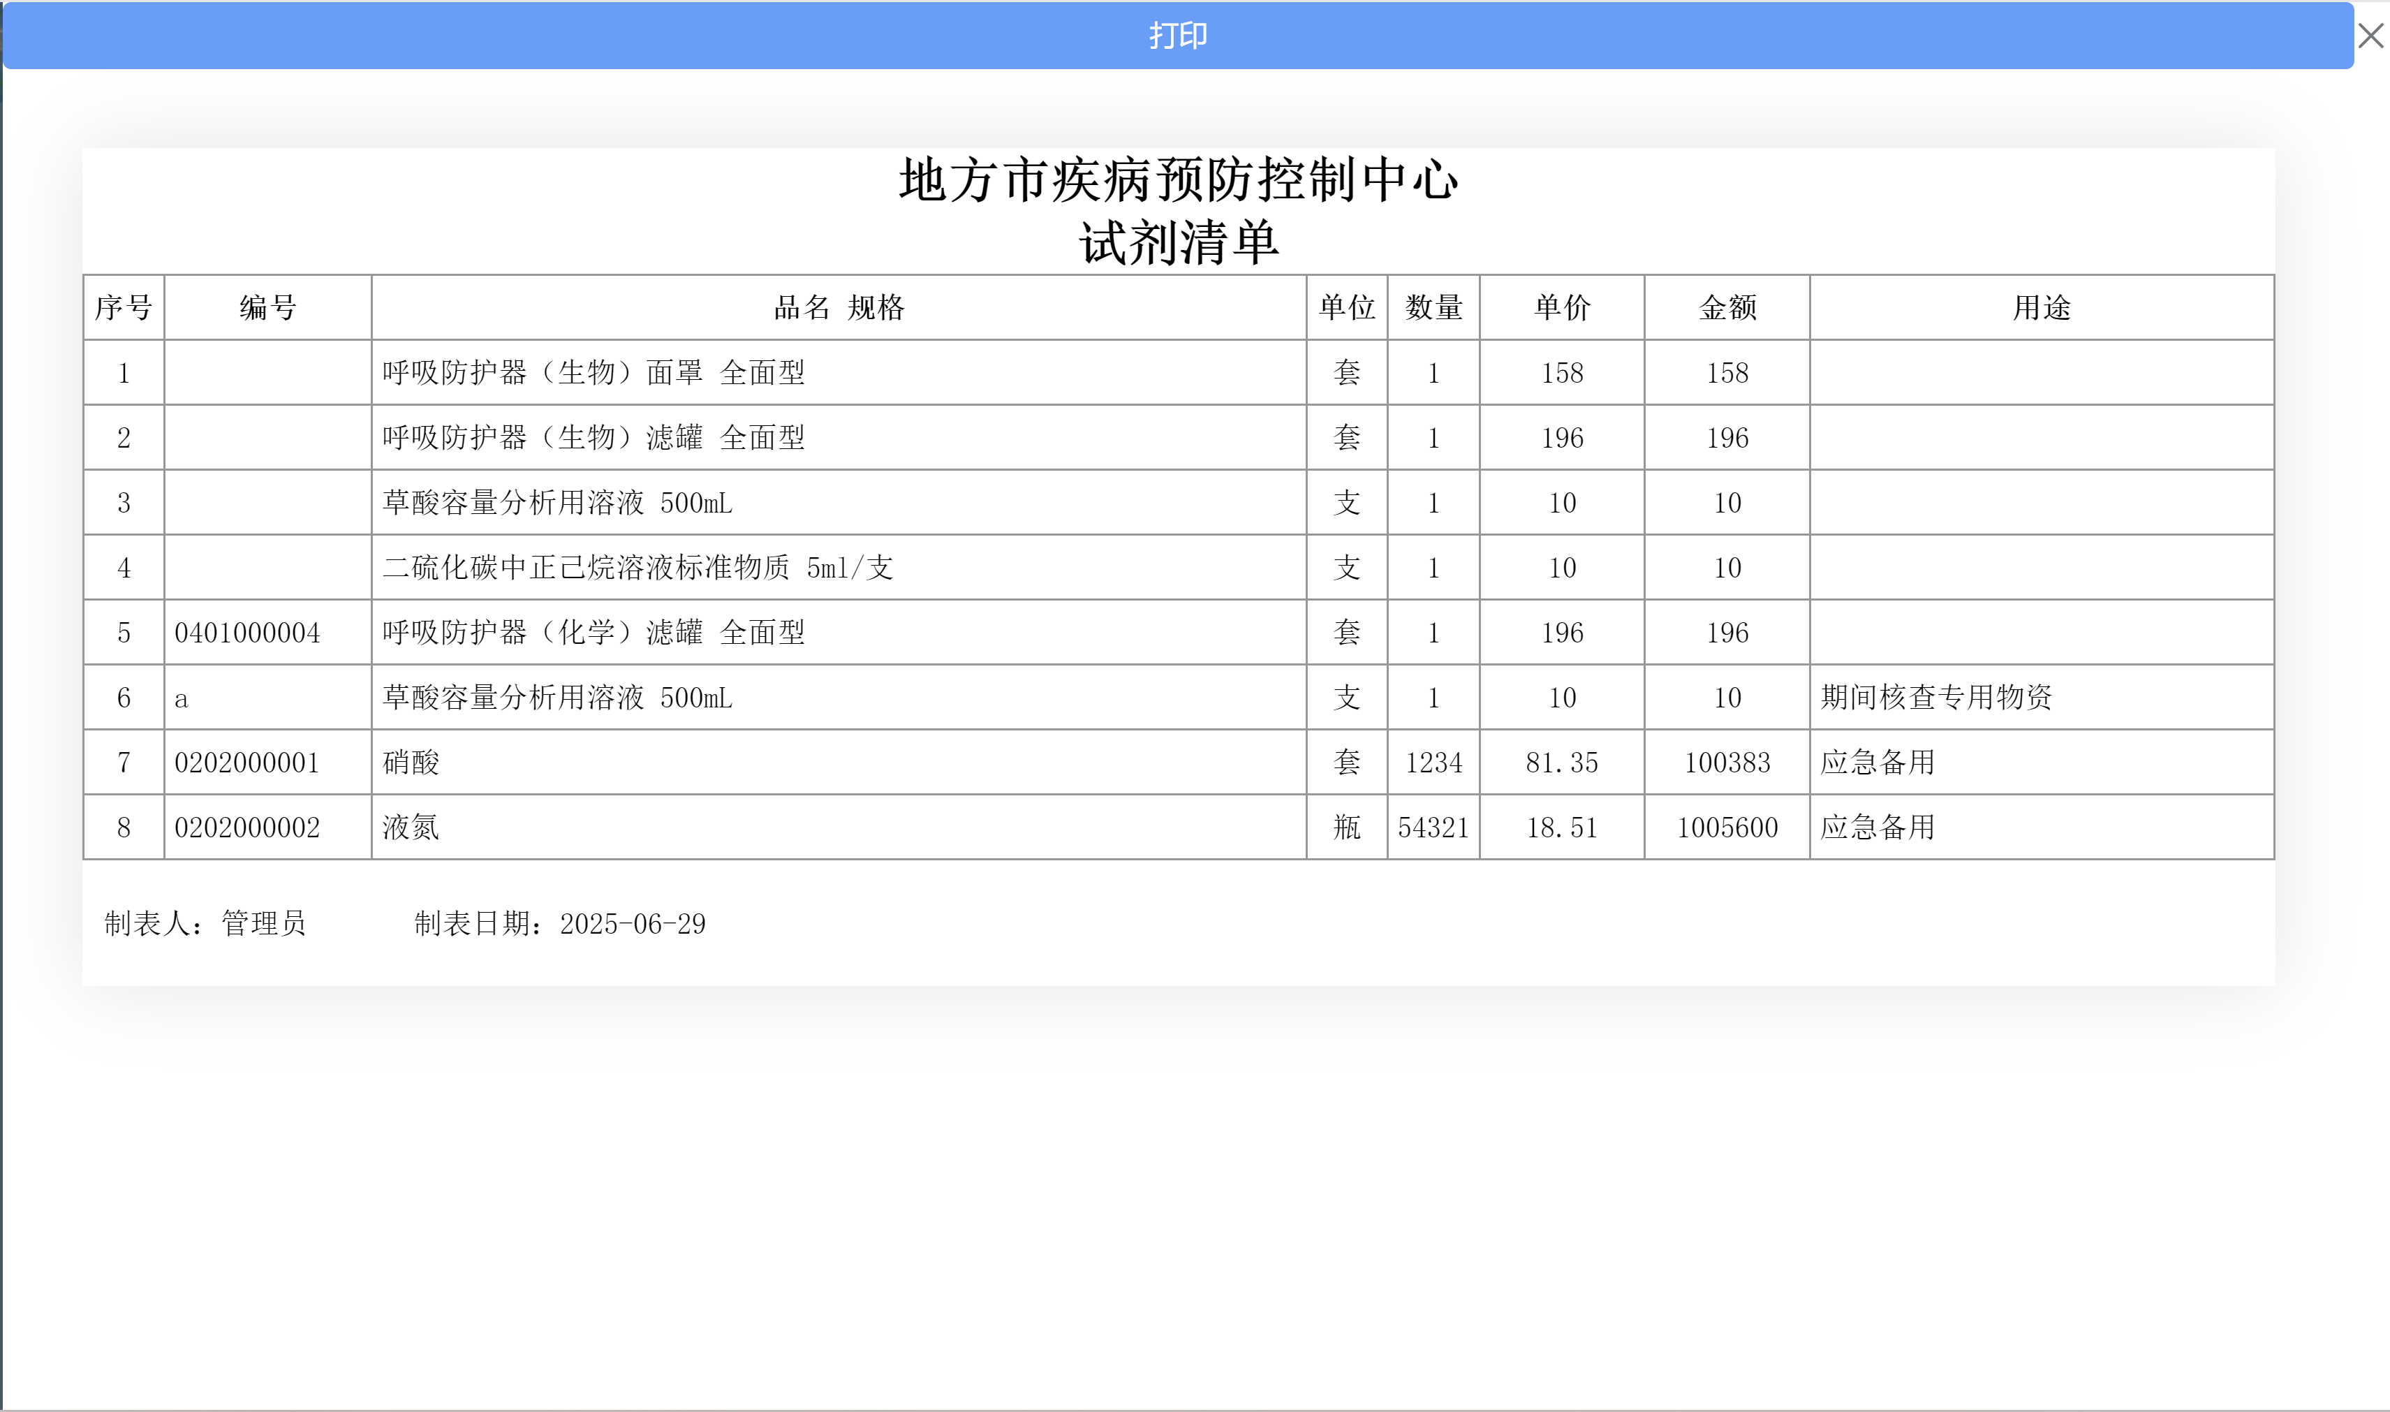
Task: Click the 单价 column header
Action: [1563, 307]
